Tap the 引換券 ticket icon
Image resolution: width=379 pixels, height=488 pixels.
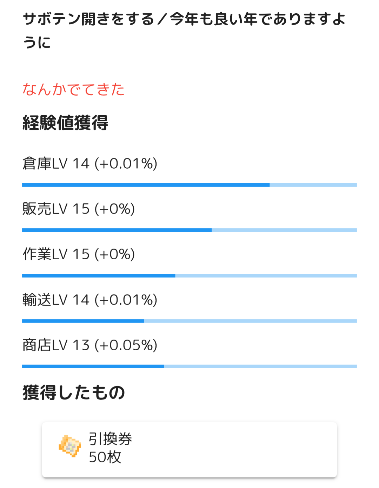click(70, 446)
